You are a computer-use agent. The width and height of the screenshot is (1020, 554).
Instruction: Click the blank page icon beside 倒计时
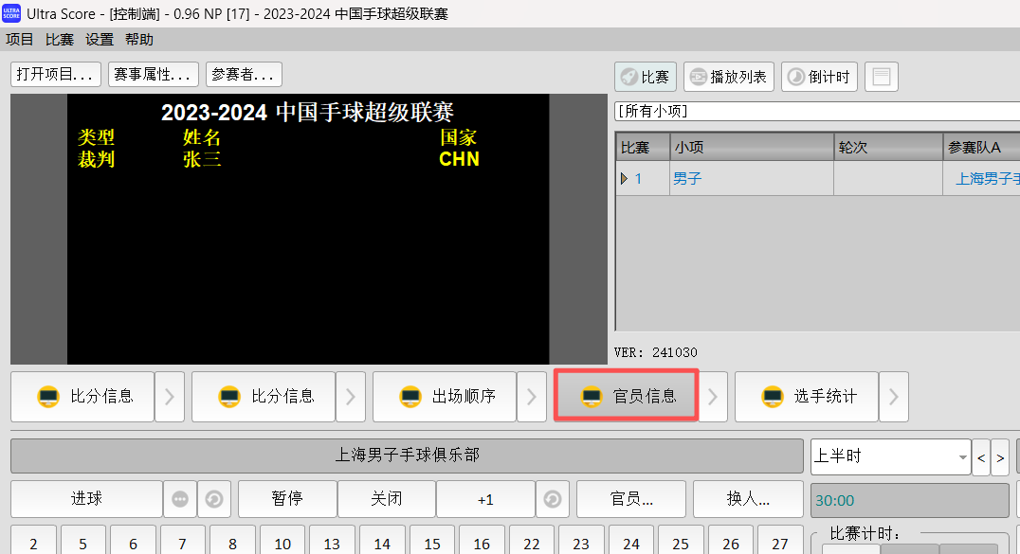click(881, 77)
